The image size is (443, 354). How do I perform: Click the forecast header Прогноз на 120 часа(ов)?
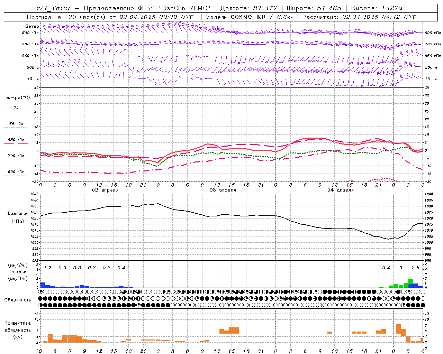pos(66,17)
